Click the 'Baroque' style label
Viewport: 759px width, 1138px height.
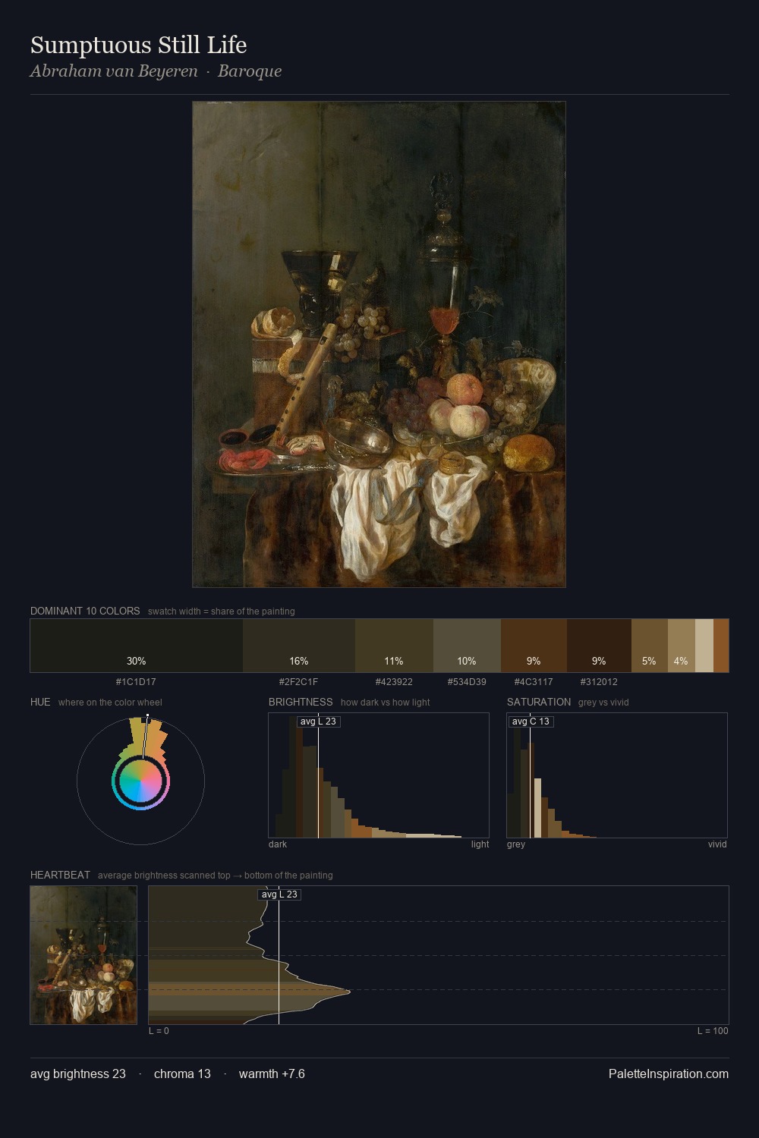pos(250,71)
